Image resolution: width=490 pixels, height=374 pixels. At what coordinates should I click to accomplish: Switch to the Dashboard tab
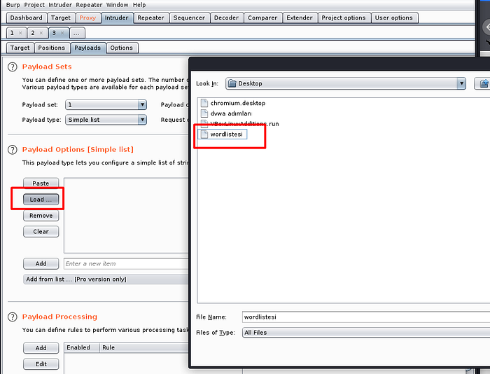tap(27, 18)
